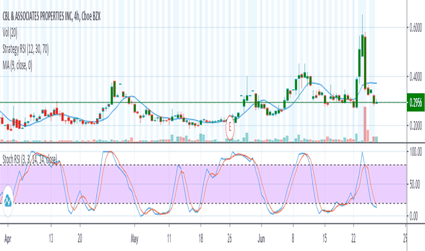The width and height of the screenshot is (425, 251).
Task: Click the 20 date label on time axis
Action: click(x=80, y=239)
